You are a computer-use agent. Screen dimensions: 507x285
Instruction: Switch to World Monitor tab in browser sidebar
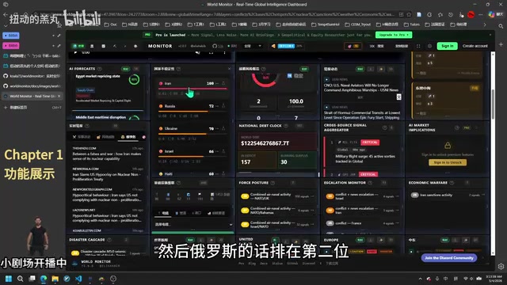coord(32,97)
